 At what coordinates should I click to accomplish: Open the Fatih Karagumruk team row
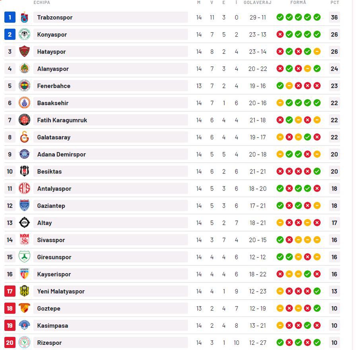click(x=172, y=120)
